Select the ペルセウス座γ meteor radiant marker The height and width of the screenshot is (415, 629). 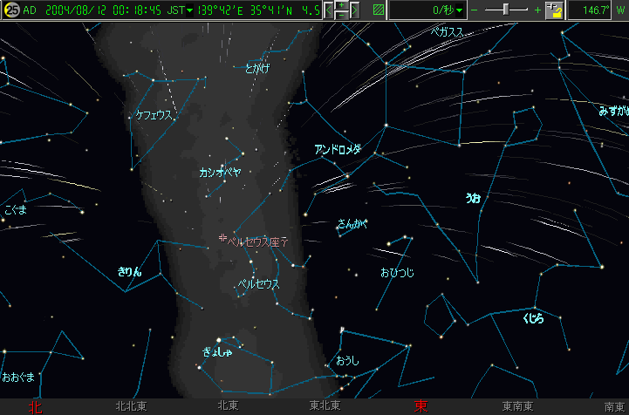coord(223,237)
